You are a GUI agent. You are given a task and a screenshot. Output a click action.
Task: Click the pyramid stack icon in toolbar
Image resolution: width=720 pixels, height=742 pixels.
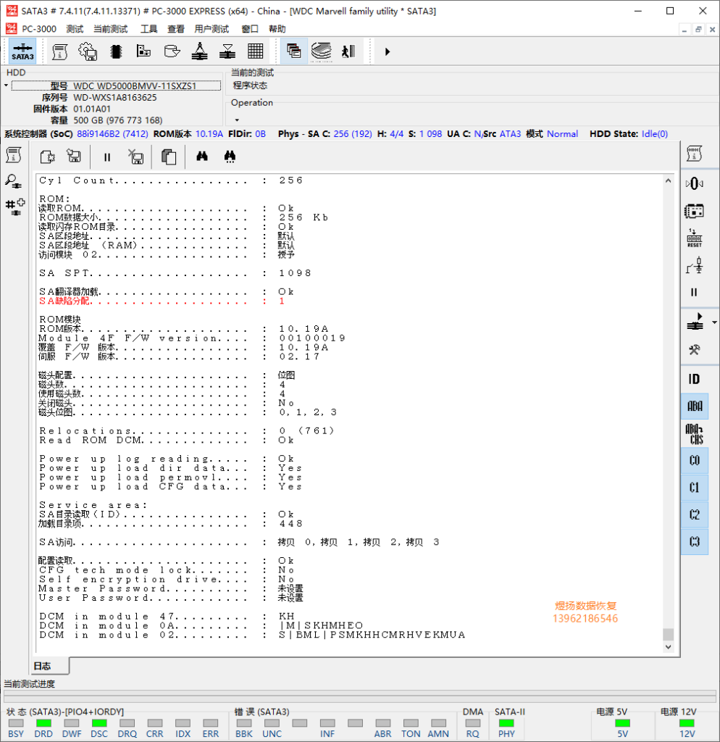coord(199,51)
